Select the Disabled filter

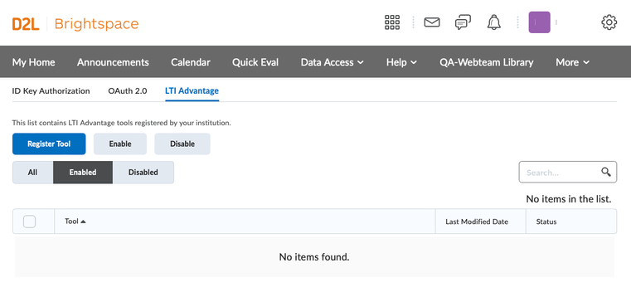click(143, 173)
